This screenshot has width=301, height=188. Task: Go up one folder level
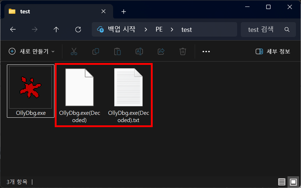click(56, 30)
